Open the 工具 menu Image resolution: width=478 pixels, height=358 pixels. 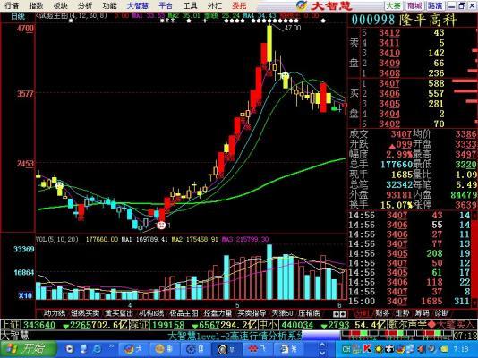pos(190,5)
